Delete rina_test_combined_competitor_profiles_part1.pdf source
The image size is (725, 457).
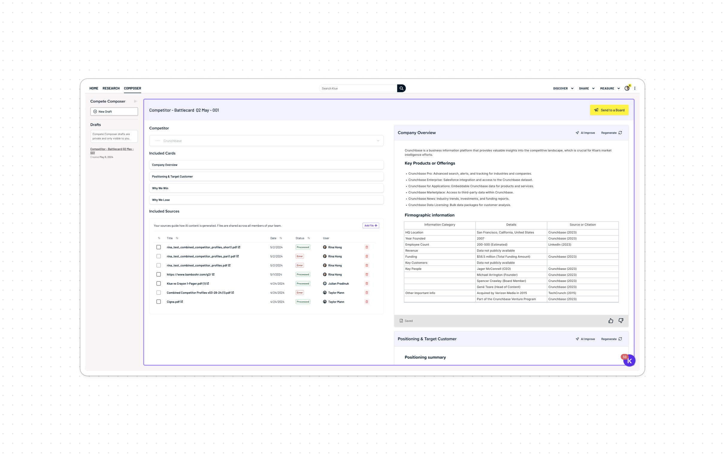click(367, 256)
